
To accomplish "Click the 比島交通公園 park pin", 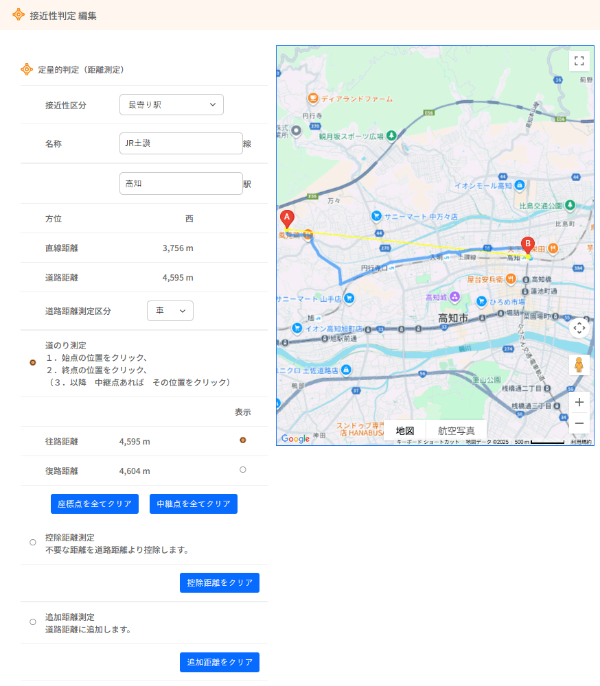I will coord(570,205).
